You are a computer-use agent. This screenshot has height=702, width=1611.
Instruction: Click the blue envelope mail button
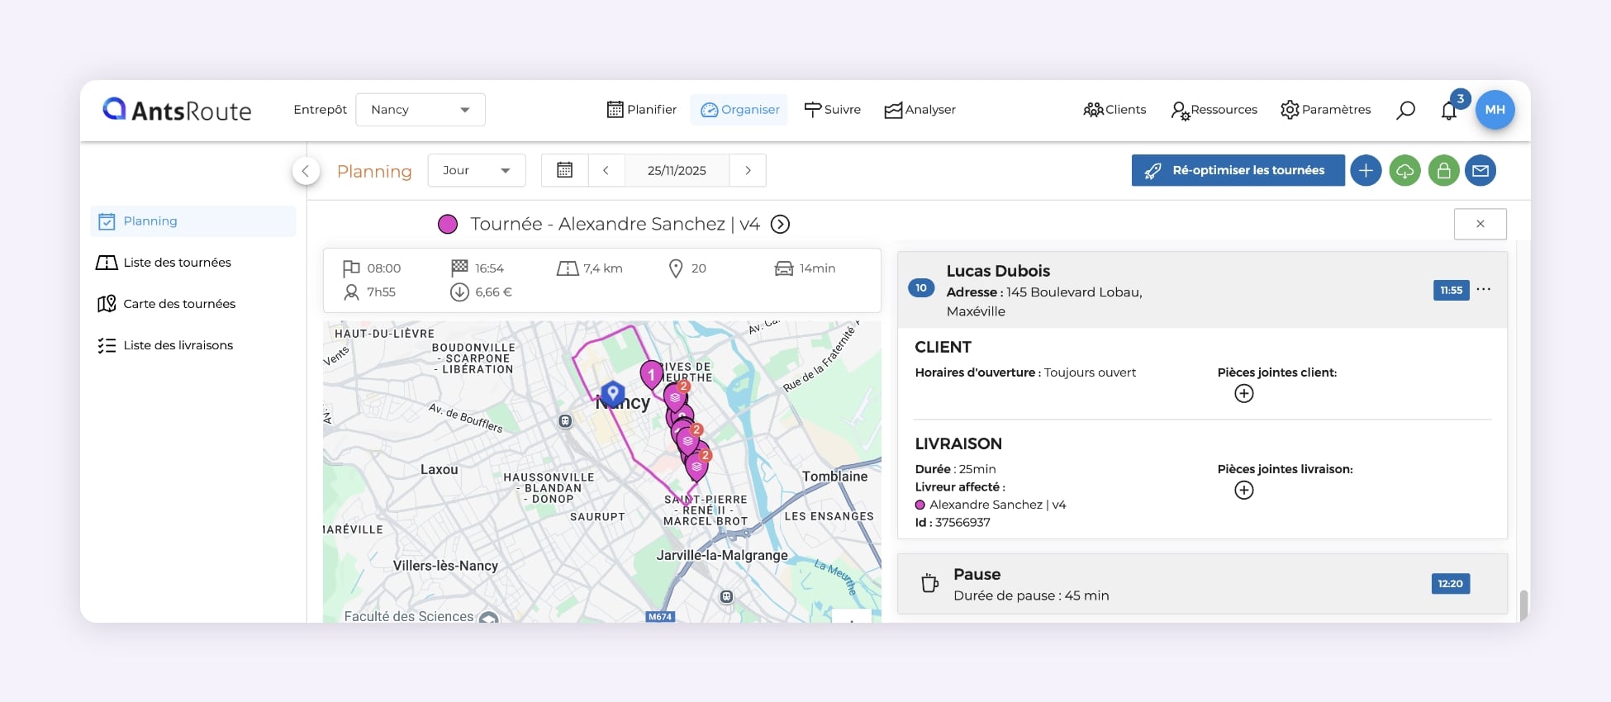pos(1480,171)
